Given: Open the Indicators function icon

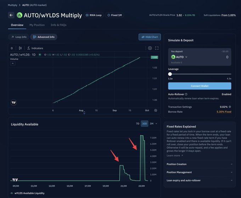Looking at the screenshot, I should (29, 48).
